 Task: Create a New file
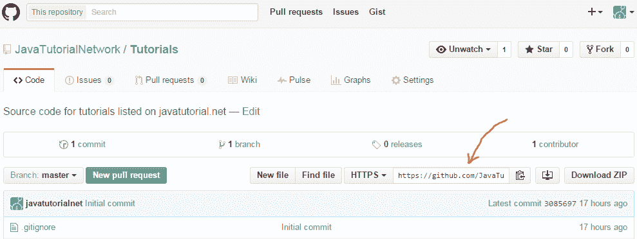coord(272,175)
